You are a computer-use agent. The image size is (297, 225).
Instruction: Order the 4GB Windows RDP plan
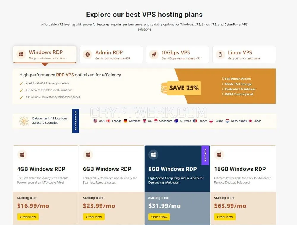pos(28,217)
